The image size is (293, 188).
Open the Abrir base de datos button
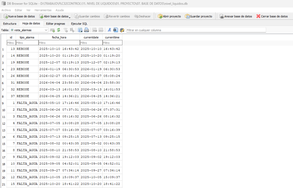coord(54,16)
